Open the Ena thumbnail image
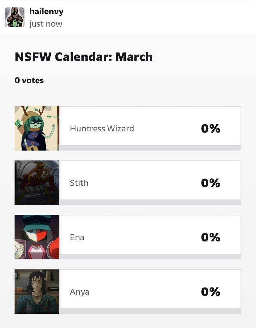The image size is (256, 328). click(37, 237)
